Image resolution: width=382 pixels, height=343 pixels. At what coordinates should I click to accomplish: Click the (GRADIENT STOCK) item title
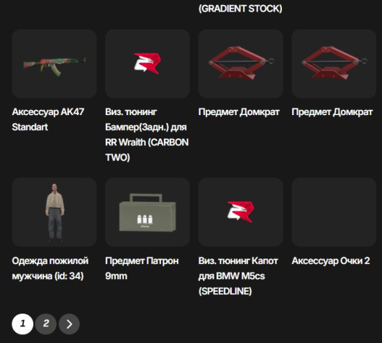pos(240,9)
